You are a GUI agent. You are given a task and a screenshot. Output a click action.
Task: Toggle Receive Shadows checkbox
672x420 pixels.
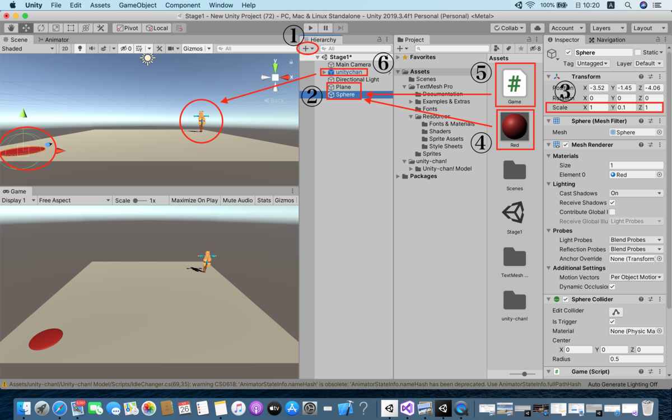click(x=612, y=203)
